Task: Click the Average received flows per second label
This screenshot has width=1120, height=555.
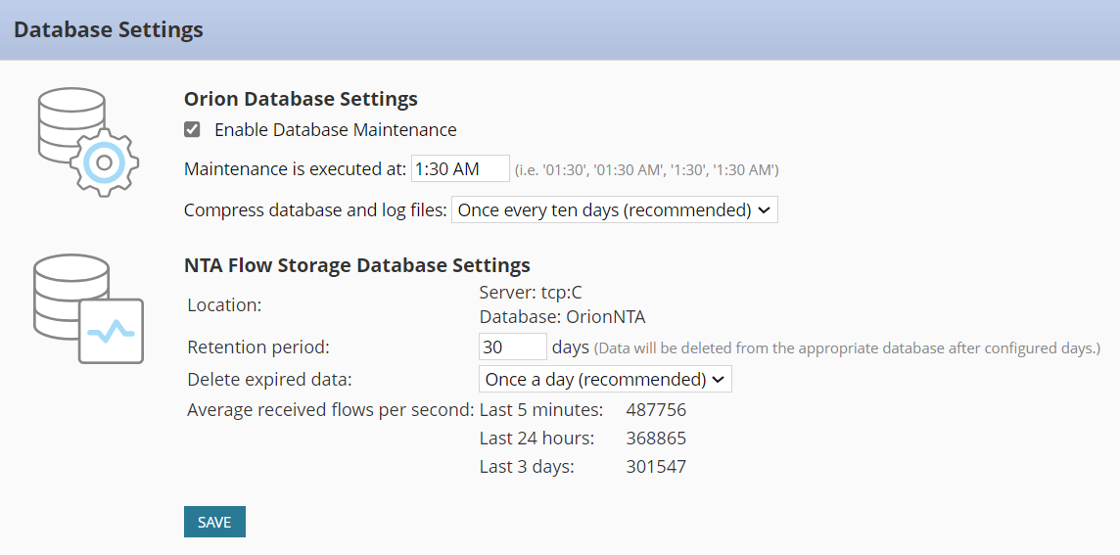Action: 330,409
